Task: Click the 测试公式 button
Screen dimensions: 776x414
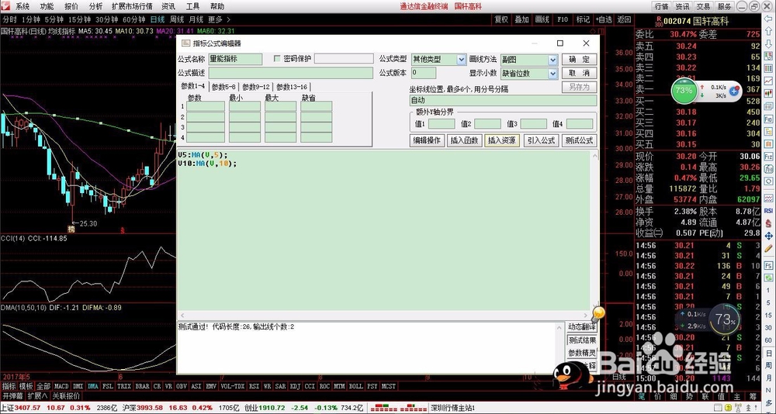Action: click(x=579, y=140)
